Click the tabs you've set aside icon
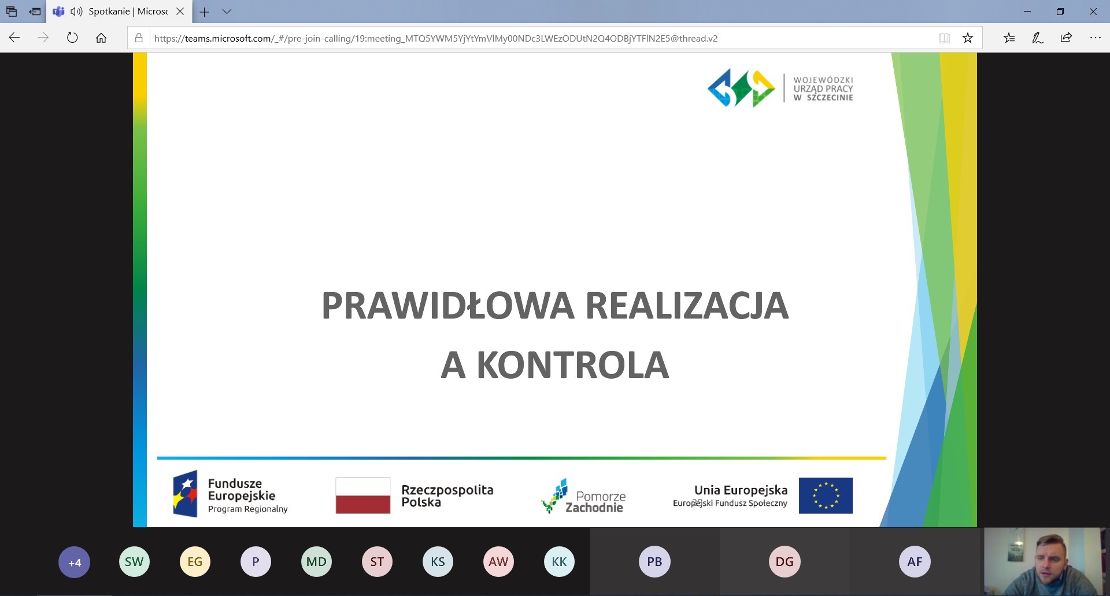This screenshot has height=596, width=1110. (12, 12)
